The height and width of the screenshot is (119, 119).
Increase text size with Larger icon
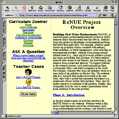(x=88, y=8)
